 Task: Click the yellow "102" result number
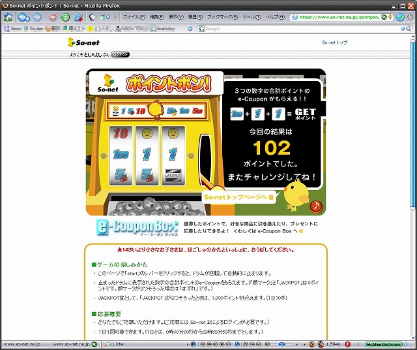point(272,148)
